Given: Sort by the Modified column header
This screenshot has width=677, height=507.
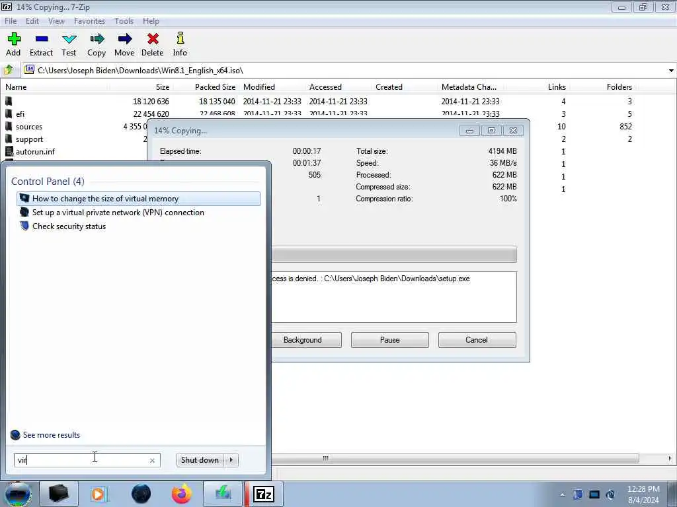Looking at the screenshot, I should (259, 86).
